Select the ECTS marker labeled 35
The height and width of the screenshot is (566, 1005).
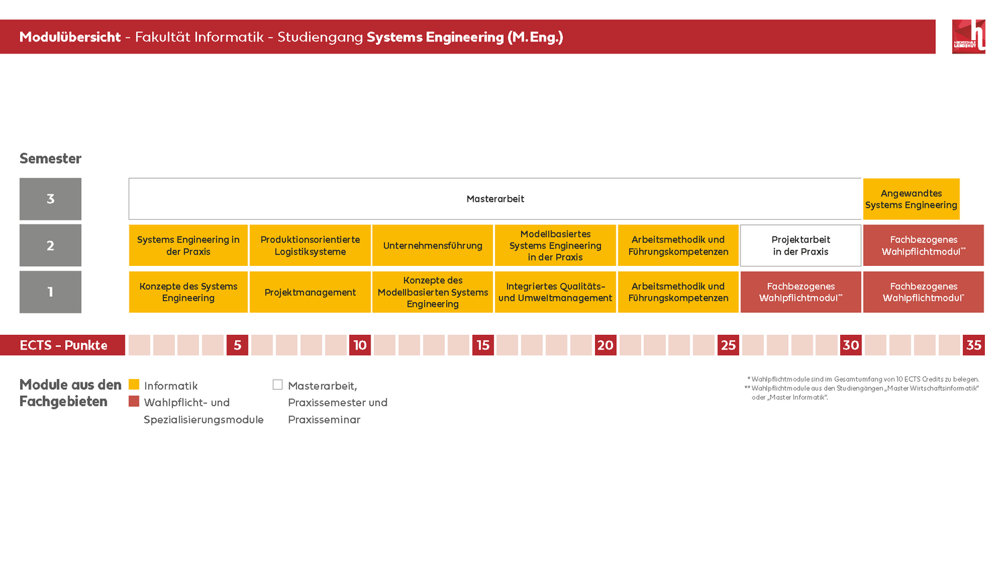(x=974, y=345)
